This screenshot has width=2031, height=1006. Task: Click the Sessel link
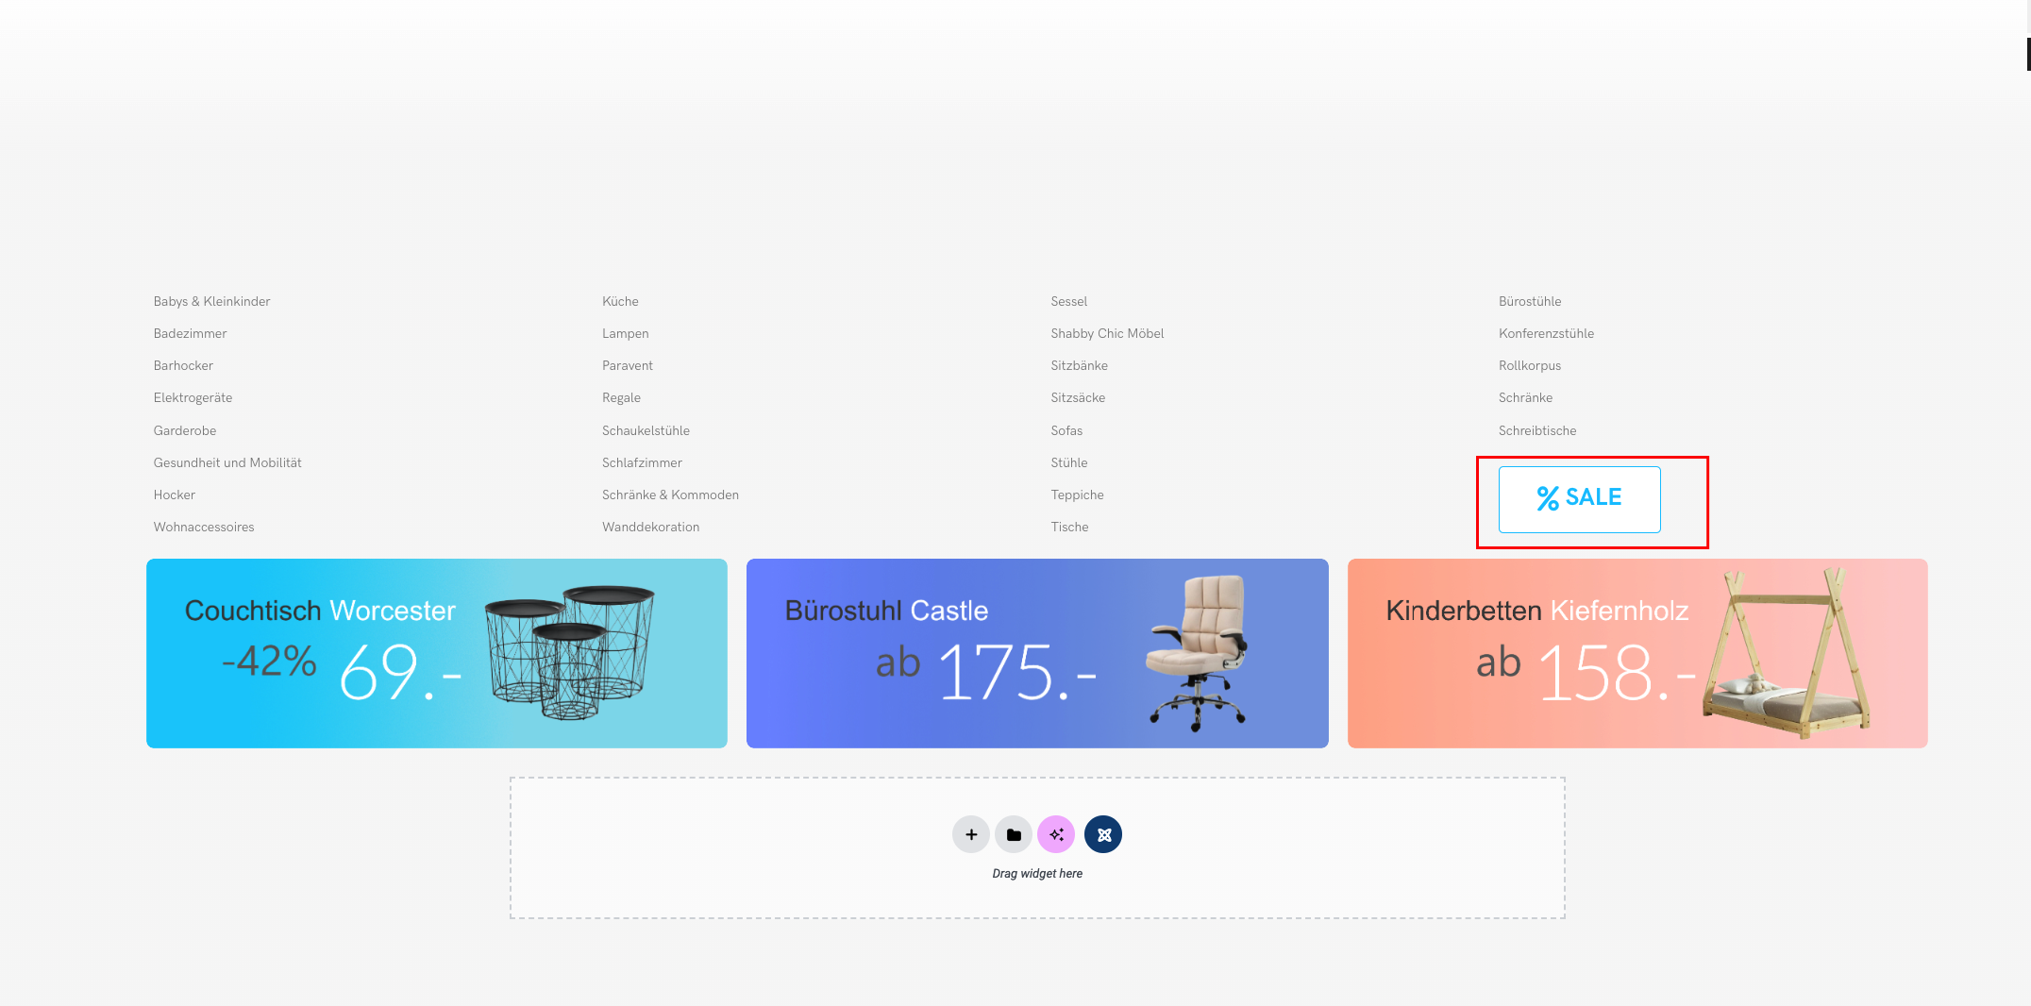click(1069, 301)
